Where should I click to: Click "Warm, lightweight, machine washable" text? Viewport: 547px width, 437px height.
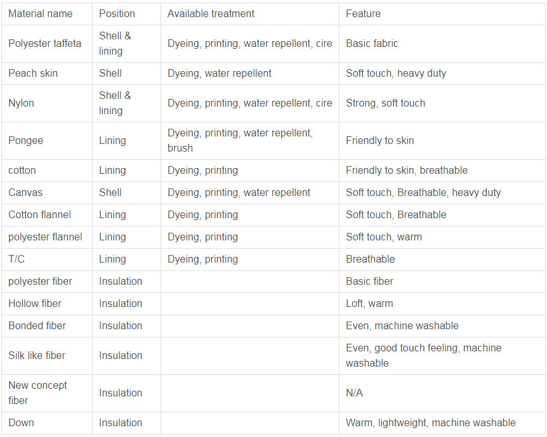point(430,423)
